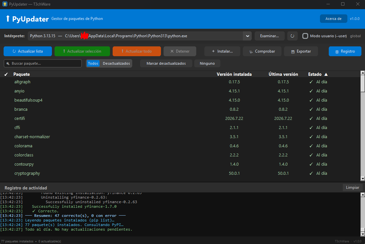Image resolution: width=365 pixels, height=244 pixels.
Task: Switch filter to Desactualizados
Action: click(116, 63)
